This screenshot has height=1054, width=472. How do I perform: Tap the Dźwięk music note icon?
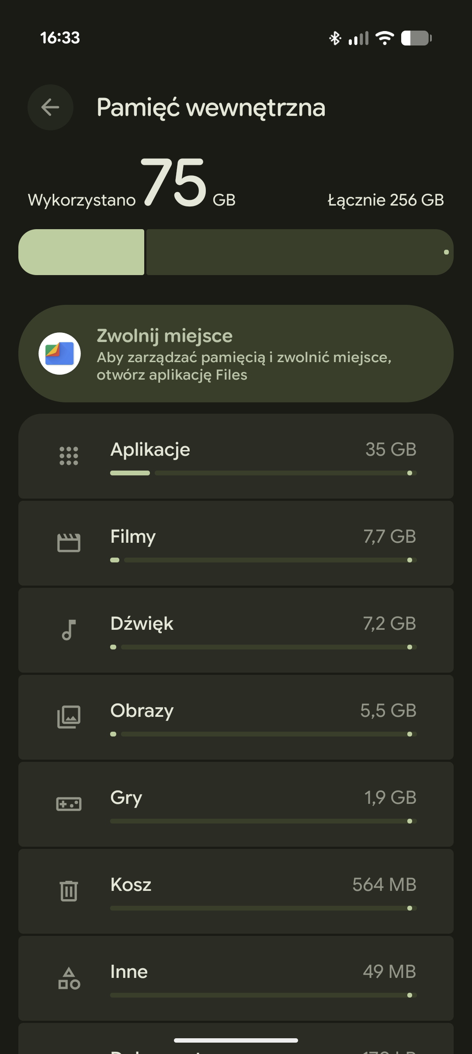pyautogui.click(x=69, y=630)
